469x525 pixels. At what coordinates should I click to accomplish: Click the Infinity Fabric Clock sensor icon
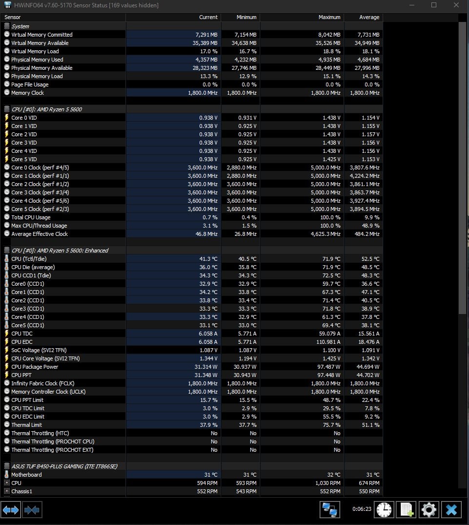[x=6, y=383]
